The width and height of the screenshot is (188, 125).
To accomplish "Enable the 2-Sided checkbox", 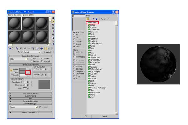I will click(42, 58).
